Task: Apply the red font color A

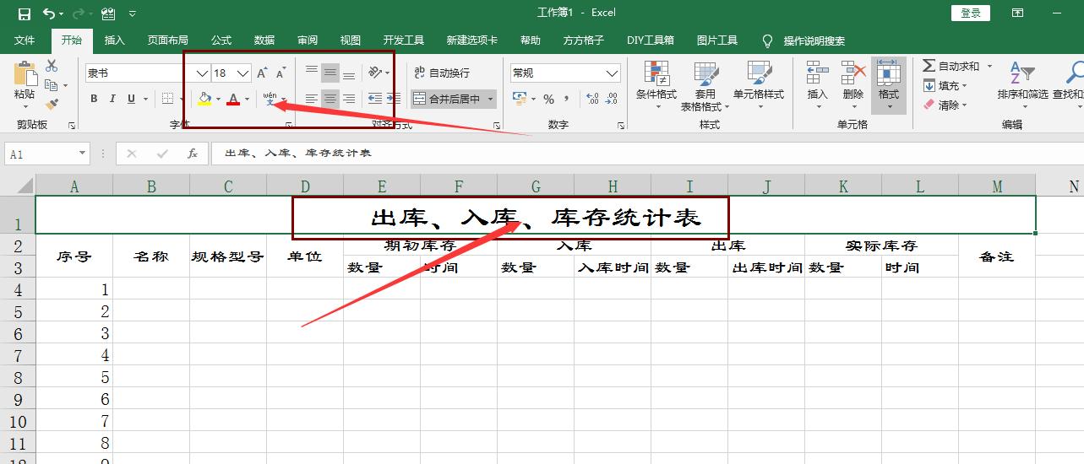Action: 233,99
